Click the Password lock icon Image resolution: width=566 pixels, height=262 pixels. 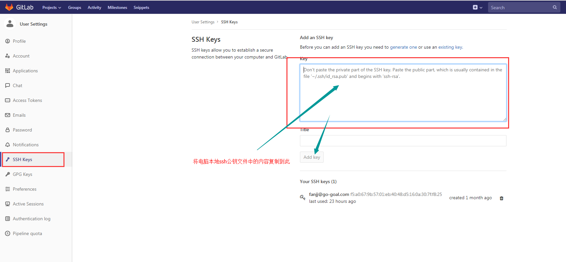(8, 130)
